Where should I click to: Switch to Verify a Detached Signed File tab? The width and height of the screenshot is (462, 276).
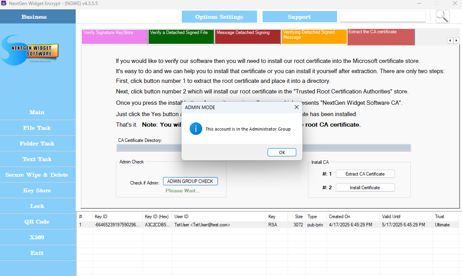coord(181,36)
